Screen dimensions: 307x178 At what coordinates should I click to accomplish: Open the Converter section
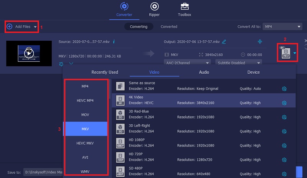click(124, 10)
